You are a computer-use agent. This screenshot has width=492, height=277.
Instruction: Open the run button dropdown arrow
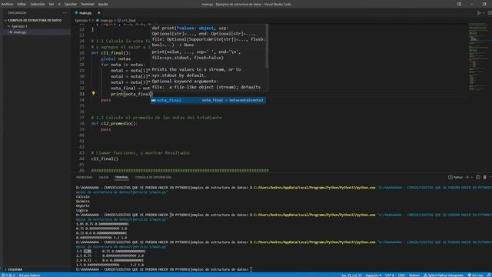pos(484,13)
